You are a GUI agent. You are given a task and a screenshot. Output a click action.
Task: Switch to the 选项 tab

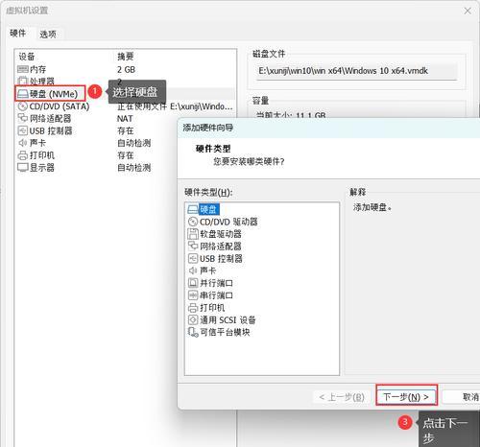coord(48,35)
